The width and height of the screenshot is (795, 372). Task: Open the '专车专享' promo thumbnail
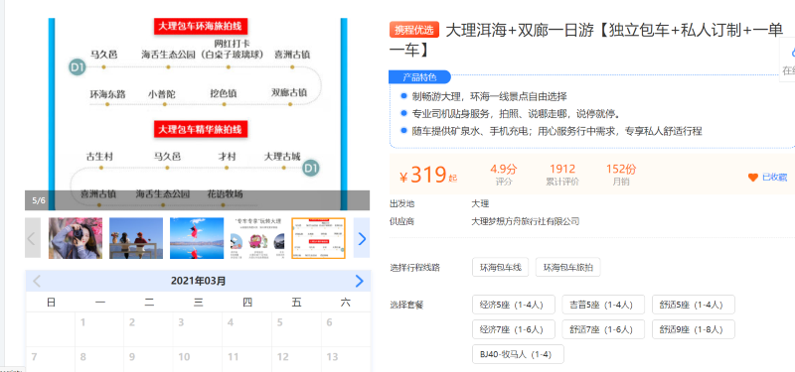tap(257, 238)
